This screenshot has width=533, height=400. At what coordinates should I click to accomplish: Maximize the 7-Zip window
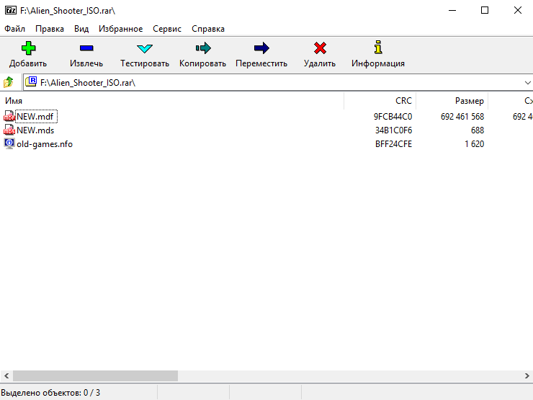click(x=485, y=10)
